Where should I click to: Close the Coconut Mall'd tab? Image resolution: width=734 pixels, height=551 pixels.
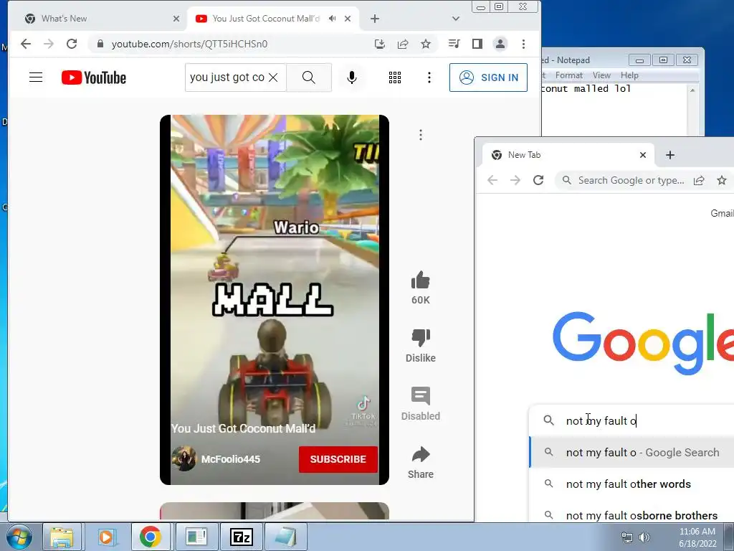click(x=348, y=19)
